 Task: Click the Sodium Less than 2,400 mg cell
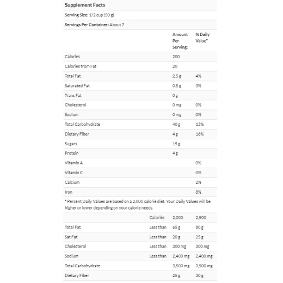pyautogui.click(x=181, y=256)
